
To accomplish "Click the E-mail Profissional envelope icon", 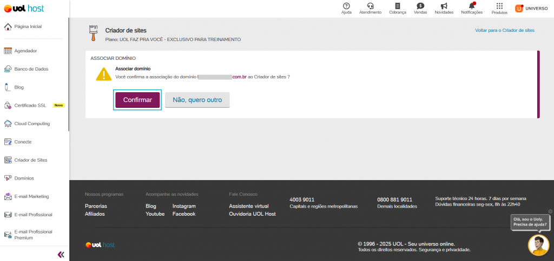I will [8, 215].
